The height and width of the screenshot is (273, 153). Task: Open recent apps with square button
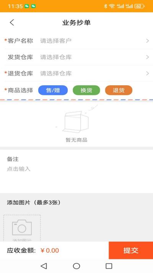[x=109, y=266]
